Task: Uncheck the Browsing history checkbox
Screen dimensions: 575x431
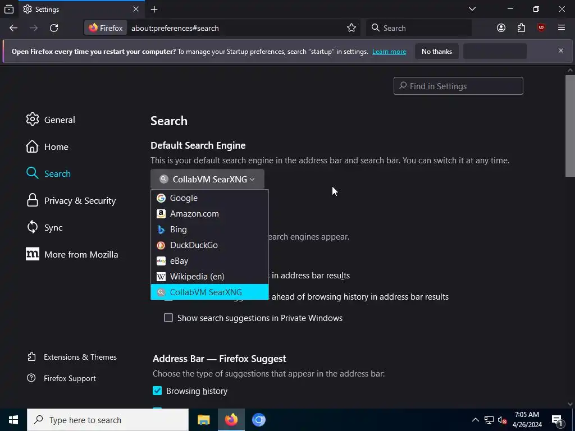Action: click(157, 391)
